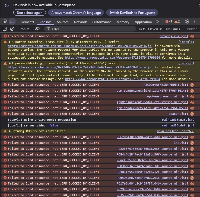The image size is (200, 197).
Task: Switch to the Elements tab
Action: tap(27, 22)
